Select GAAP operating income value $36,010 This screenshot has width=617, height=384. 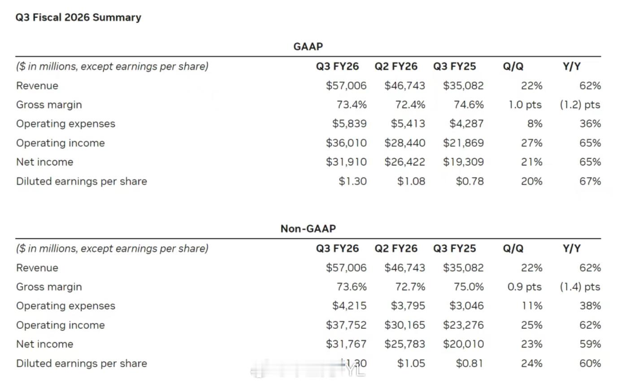click(x=346, y=143)
